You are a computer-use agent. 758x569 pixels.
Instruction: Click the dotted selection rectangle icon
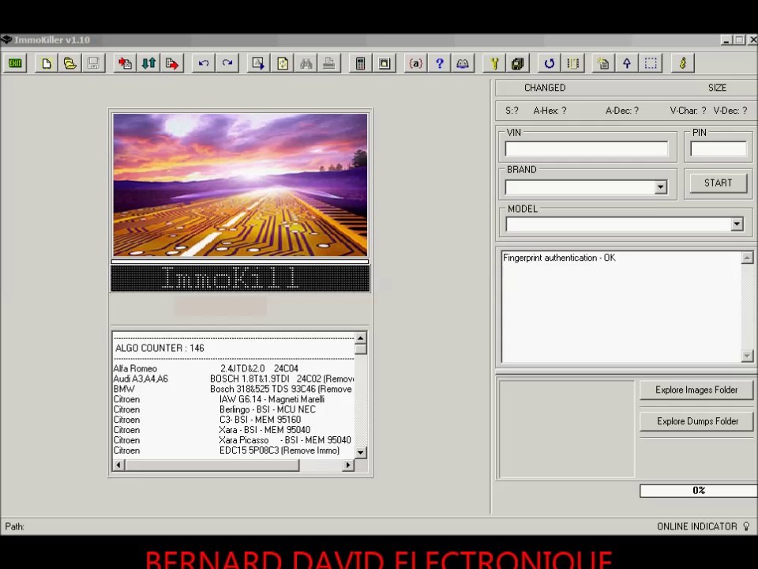pos(651,63)
